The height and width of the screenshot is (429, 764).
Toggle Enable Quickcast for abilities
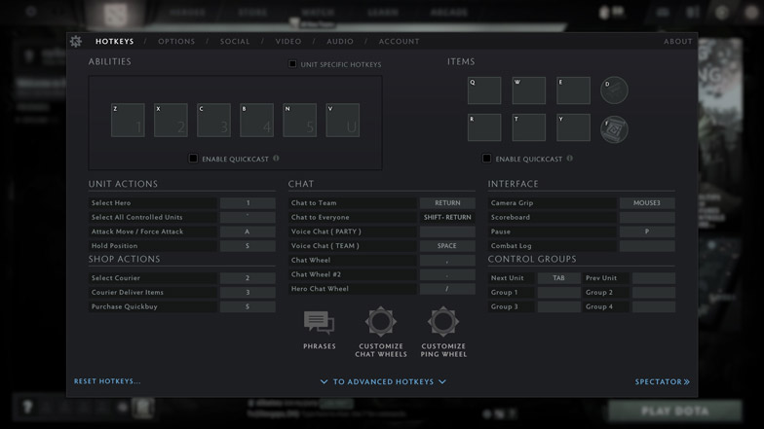[x=193, y=159]
